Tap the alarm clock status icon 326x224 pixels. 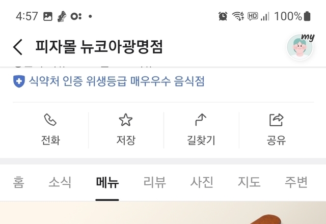223,16
